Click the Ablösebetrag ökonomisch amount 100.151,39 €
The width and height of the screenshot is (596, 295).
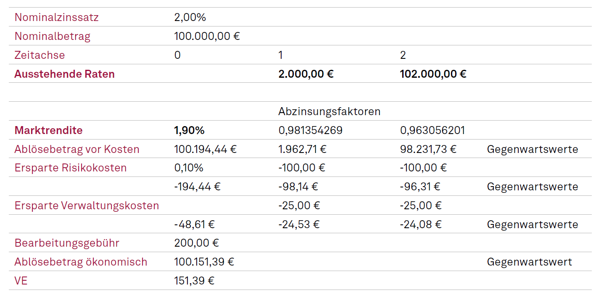tap(204, 262)
